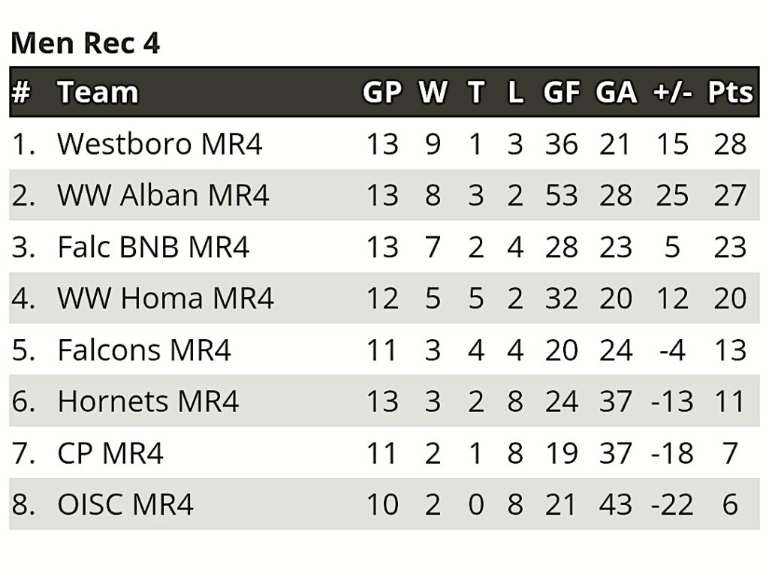Click the L column header
Viewport: 769px width, 571px height.
515,92
